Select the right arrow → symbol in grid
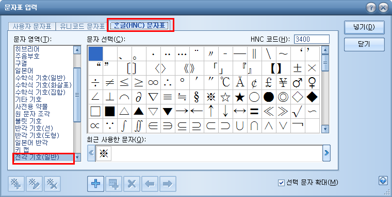The image size is (392, 197). point(182,112)
